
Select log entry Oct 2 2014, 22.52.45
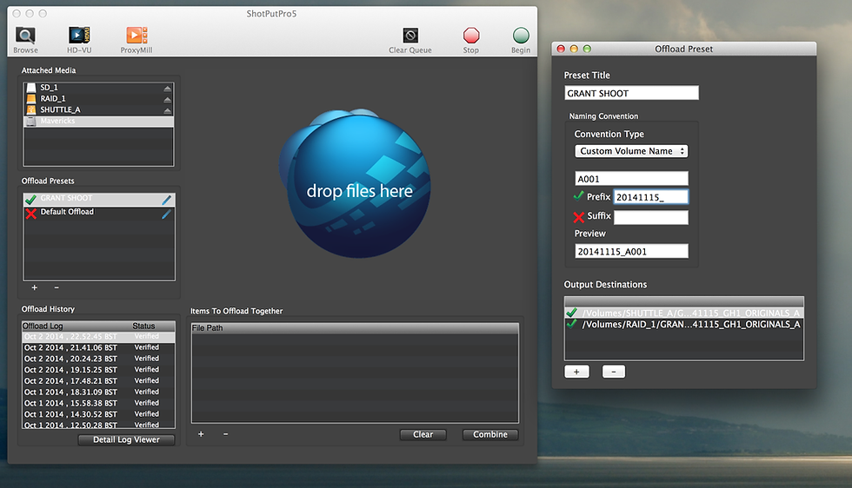click(98, 337)
